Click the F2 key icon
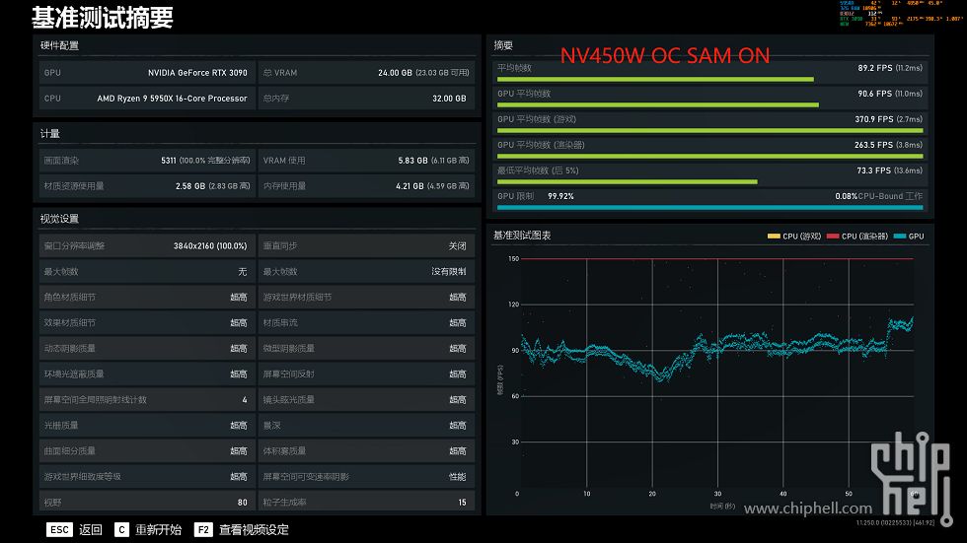The height and width of the screenshot is (543, 967). point(203,529)
